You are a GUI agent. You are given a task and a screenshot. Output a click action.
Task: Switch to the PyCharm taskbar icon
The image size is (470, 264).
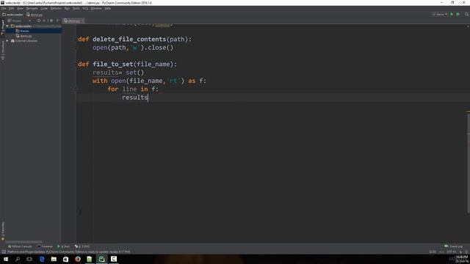[101, 259]
